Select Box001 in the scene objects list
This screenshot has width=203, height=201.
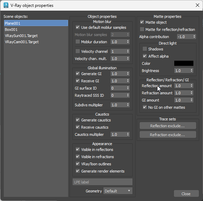36,29
